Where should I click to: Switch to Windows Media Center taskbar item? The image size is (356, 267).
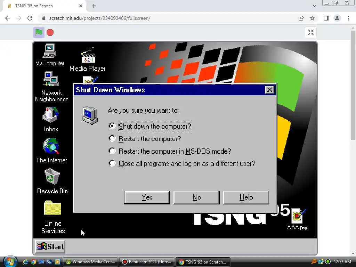tap(90, 262)
